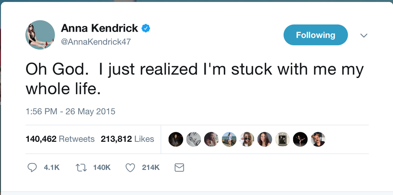Screen dimensions: 393x195
Task: Toggle the Following button
Action: click(x=315, y=35)
